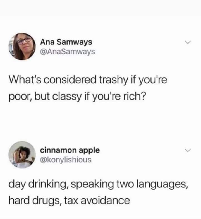Click the words 'tax avoidance' in the reply
Viewport: 201px width, 219px height.
click(97, 201)
